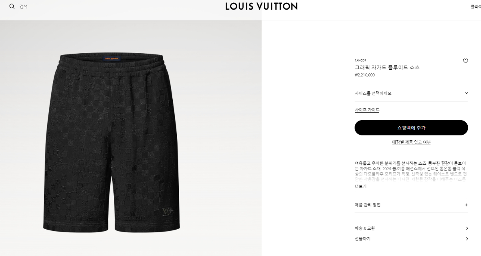This screenshot has width=481, height=256.
Task: Click the product title 그래픽 자카드 플루이드 쇼츠
Action: coord(387,67)
